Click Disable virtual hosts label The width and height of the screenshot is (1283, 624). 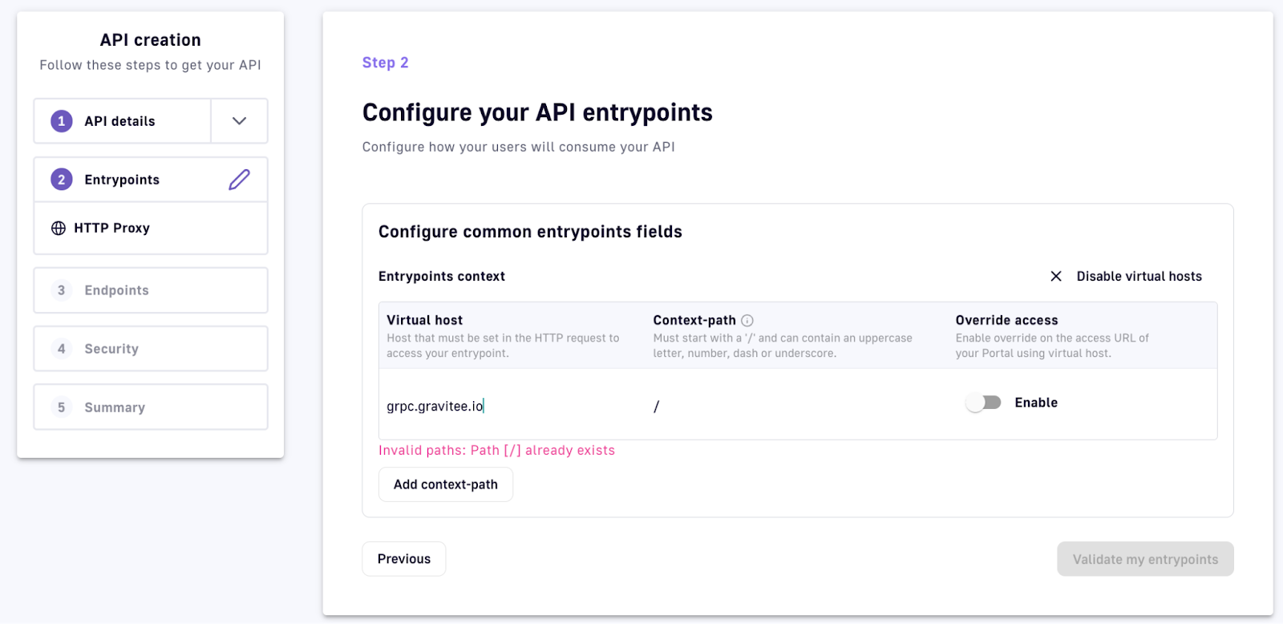(x=1139, y=277)
